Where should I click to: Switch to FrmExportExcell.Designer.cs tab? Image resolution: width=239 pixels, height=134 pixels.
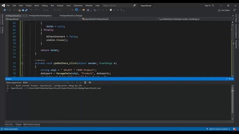[40, 16]
